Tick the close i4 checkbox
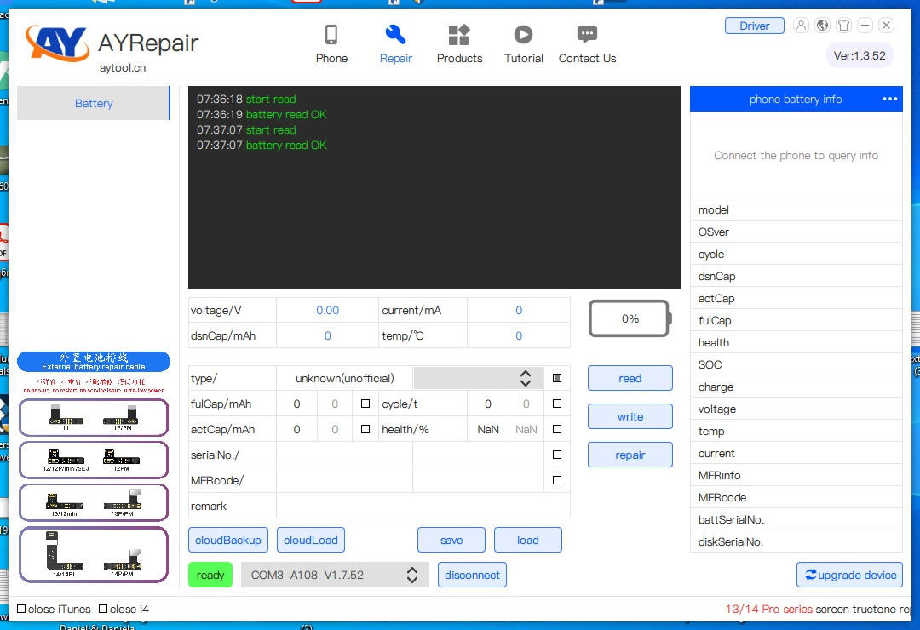Screen dimensions: 920x630 [x=103, y=609]
